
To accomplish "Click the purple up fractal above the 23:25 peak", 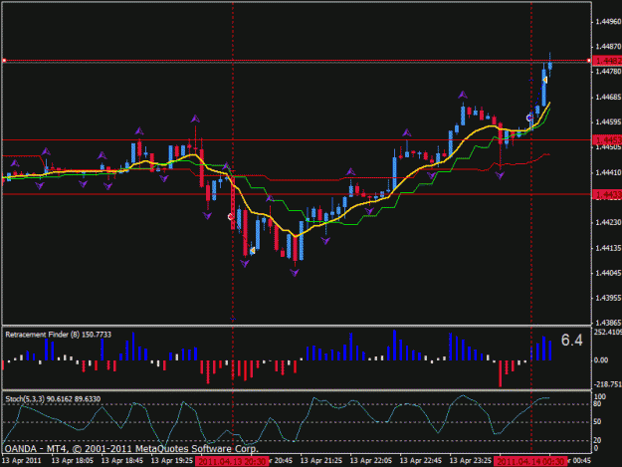I will 463,95.
